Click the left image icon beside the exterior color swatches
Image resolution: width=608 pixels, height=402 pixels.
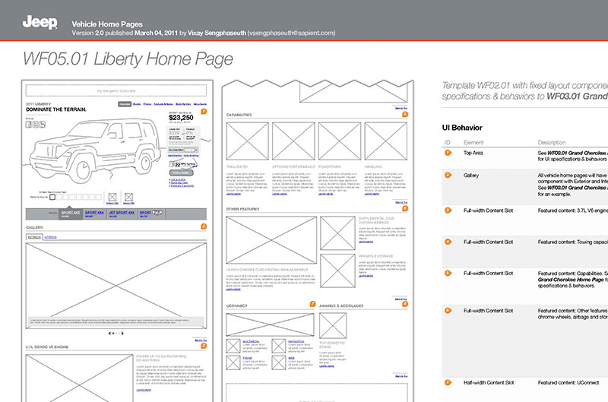click(112, 197)
